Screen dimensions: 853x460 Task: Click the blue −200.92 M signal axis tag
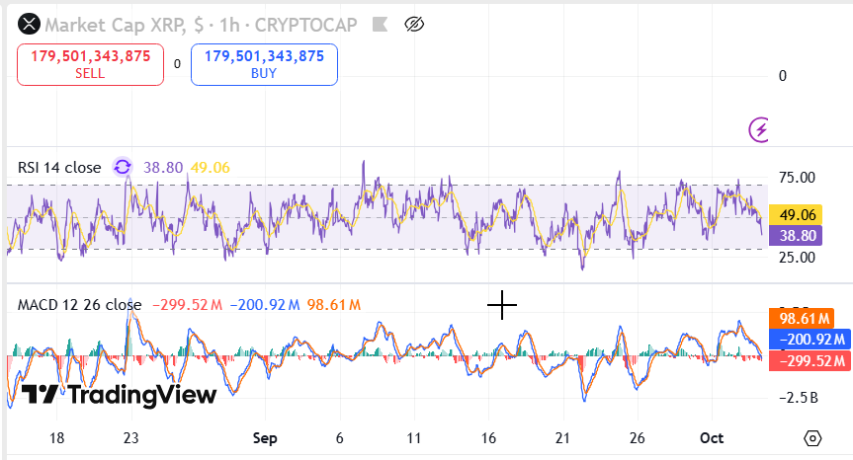click(809, 340)
